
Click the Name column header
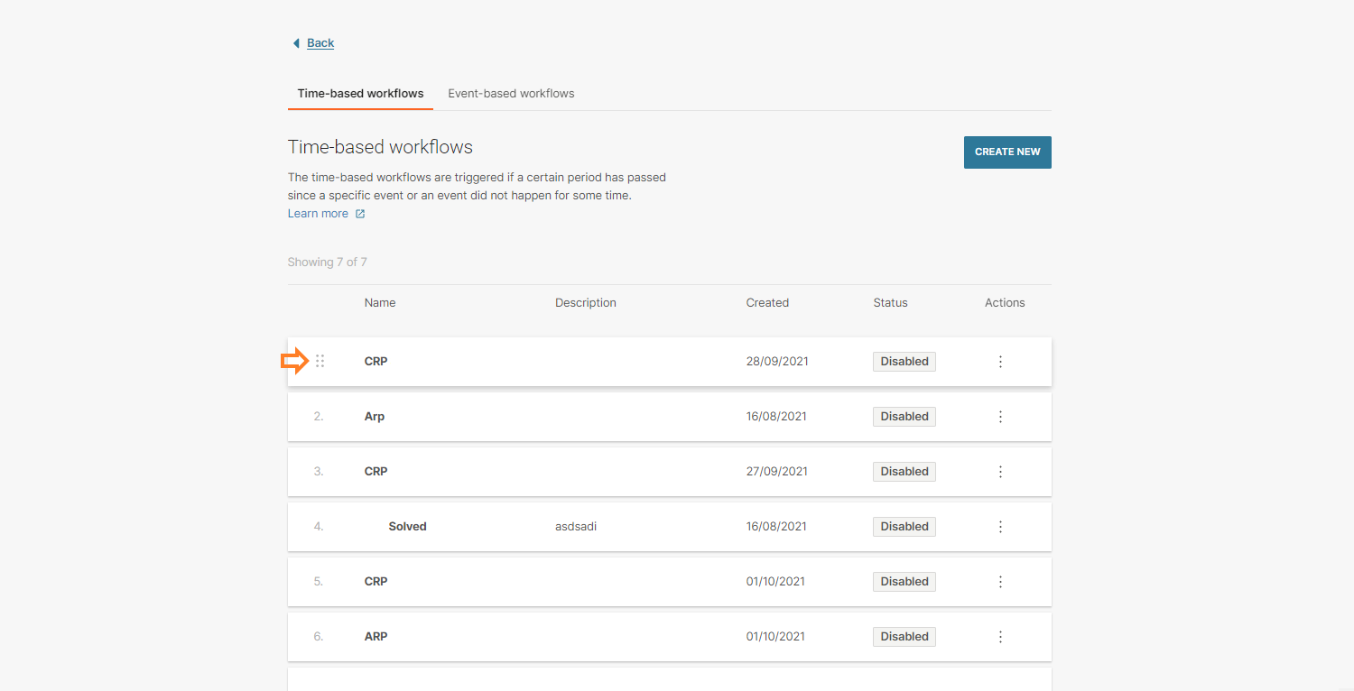[x=380, y=303]
